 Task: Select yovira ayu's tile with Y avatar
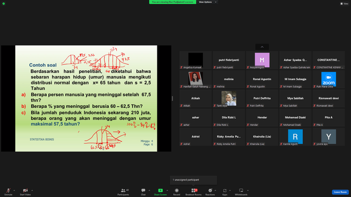tap(329, 137)
